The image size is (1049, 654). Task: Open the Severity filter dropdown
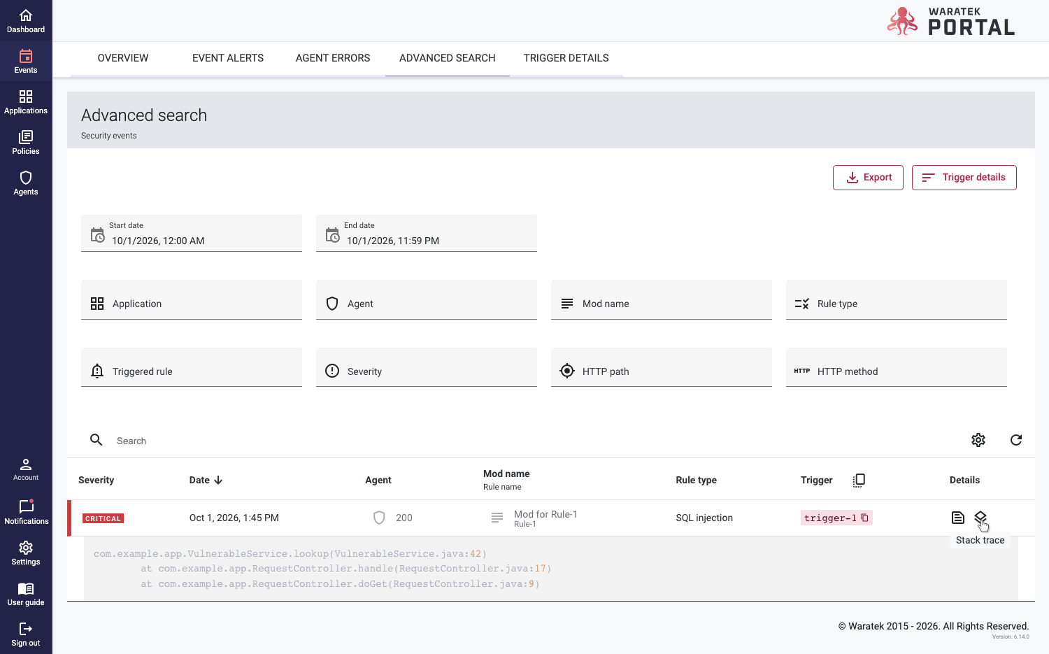[427, 367]
